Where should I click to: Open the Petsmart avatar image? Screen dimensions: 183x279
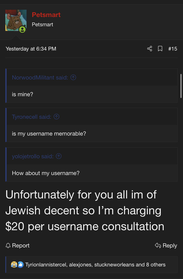tap(16, 20)
